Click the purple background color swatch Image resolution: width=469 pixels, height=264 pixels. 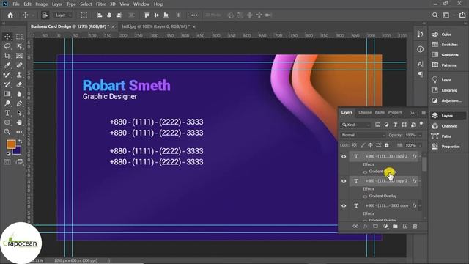18,151
